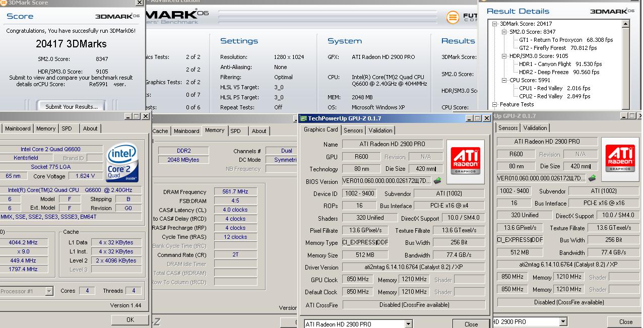Viewport: 643px width, 328px height.
Task: Save BIOS using chip icon in front GPU-Z
Action: pyautogui.click(x=437, y=181)
